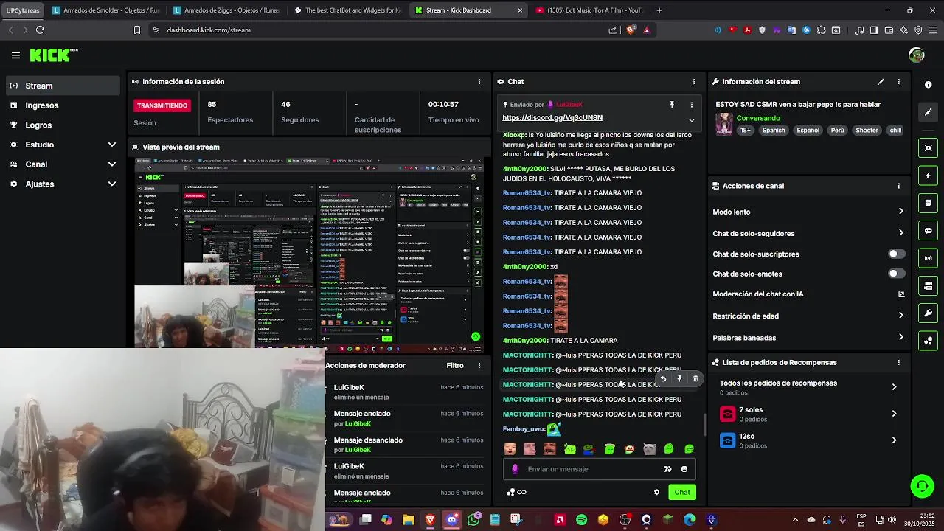Open the pinned message options menu
Image resolution: width=944 pixels, height=531 pixels.
pyautogui.click(x=692, y=105)
